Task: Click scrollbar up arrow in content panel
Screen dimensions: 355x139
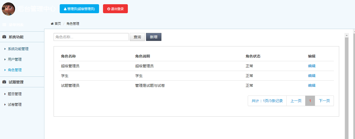Action: pyautogui.click(x=347, y=35)
